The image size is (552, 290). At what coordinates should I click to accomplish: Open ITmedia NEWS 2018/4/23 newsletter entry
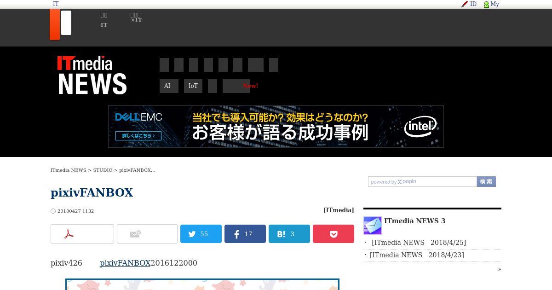coord(417,255)
